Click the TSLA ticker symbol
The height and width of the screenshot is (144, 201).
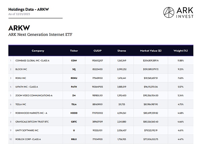(x=74, y=104)
